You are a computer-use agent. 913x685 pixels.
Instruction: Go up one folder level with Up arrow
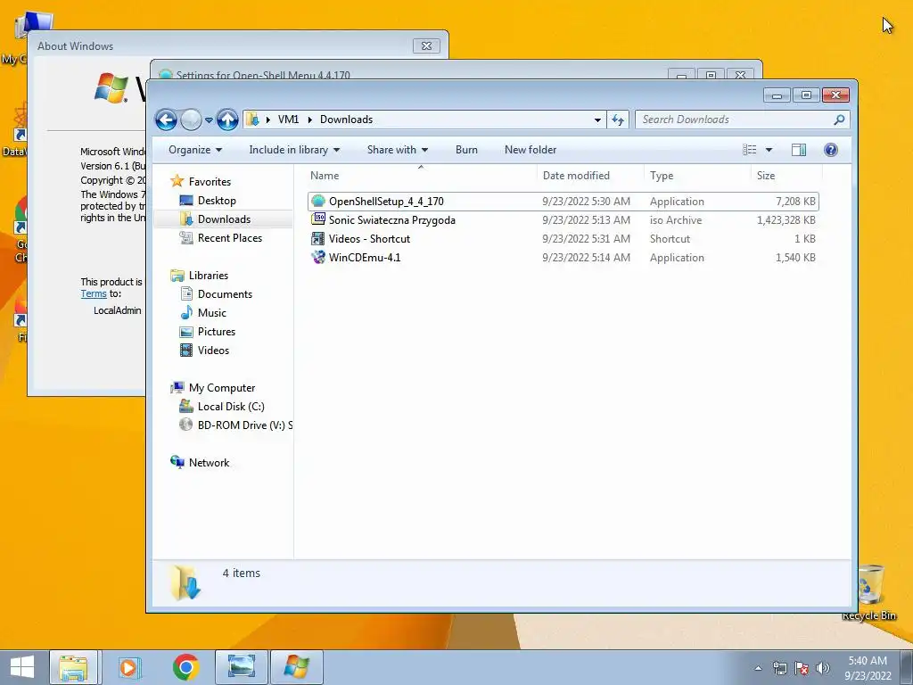tap(227, 120)
